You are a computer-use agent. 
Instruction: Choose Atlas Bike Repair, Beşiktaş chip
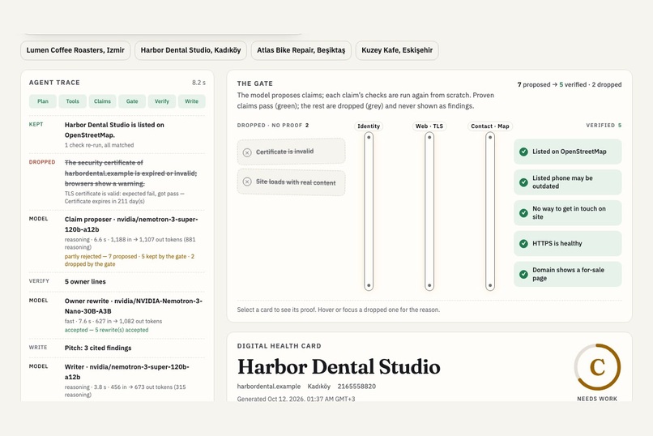coord(301,50)
